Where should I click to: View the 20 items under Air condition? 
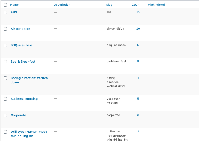pyautogui.click(x=138, y=29)
